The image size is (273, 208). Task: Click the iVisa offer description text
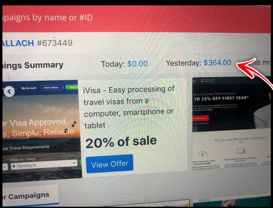point(128,107)
